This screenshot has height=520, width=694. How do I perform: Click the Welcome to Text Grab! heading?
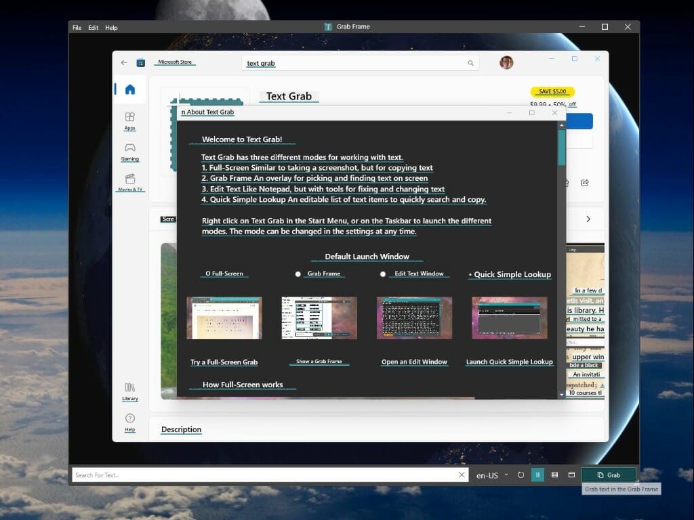(242, 139)
